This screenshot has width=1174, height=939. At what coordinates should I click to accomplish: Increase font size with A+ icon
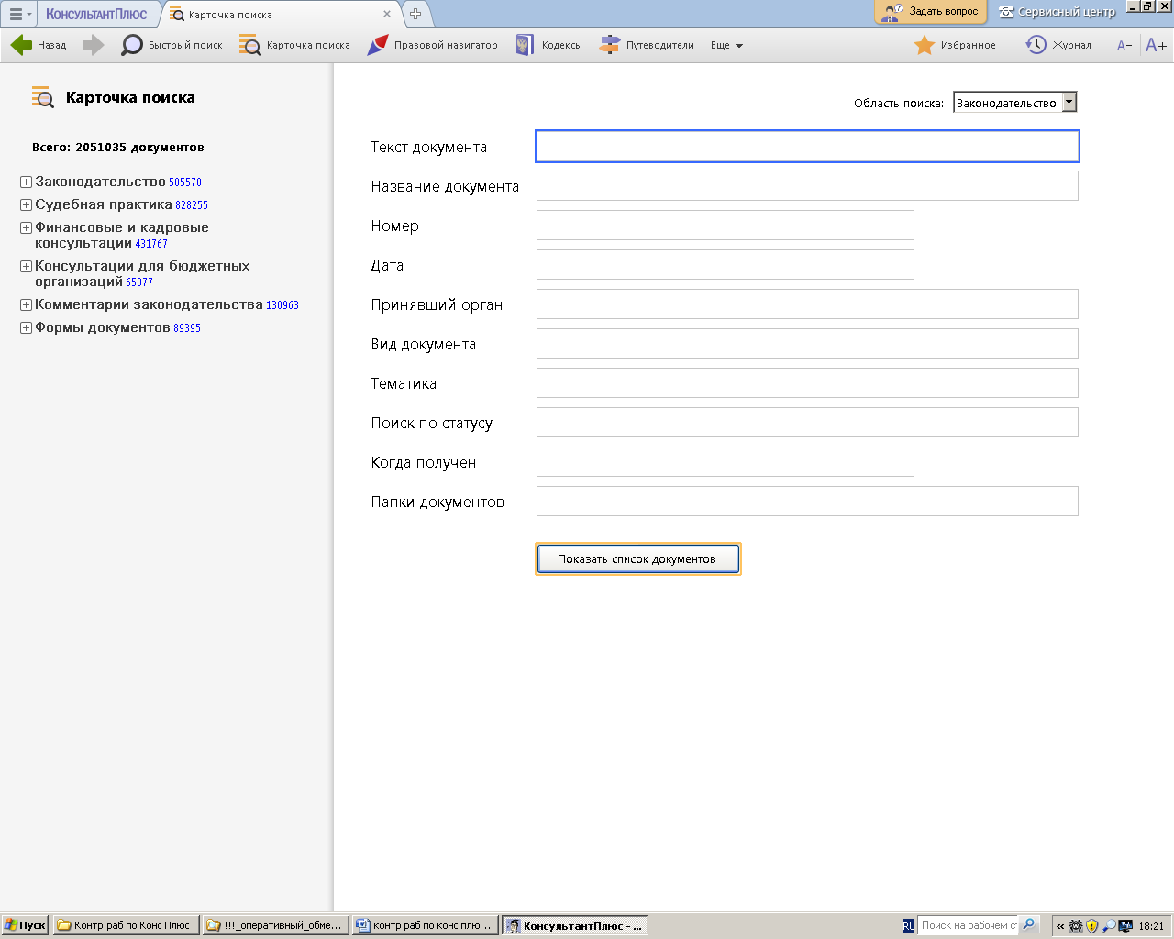point(1156,45)
